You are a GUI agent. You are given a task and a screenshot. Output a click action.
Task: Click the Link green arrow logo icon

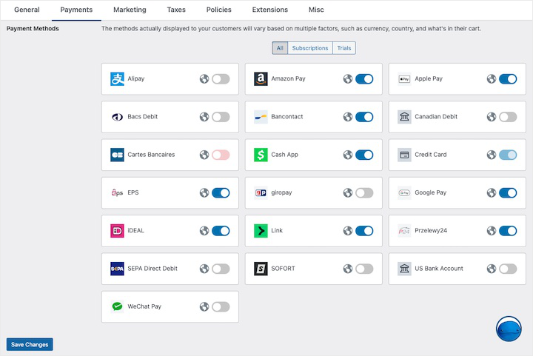[261, 231]
